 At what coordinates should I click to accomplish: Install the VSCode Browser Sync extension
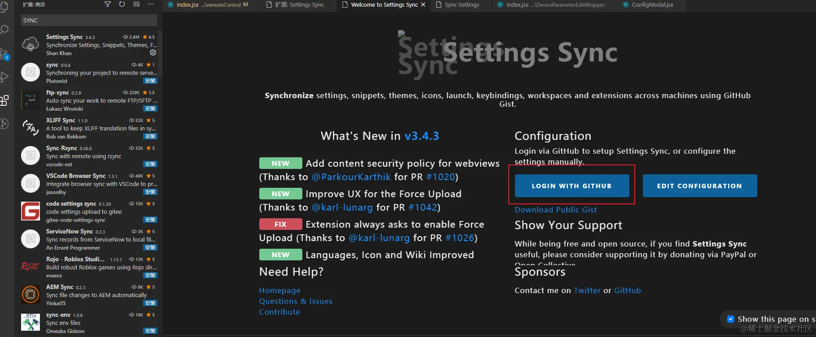[x=150, y=192]
